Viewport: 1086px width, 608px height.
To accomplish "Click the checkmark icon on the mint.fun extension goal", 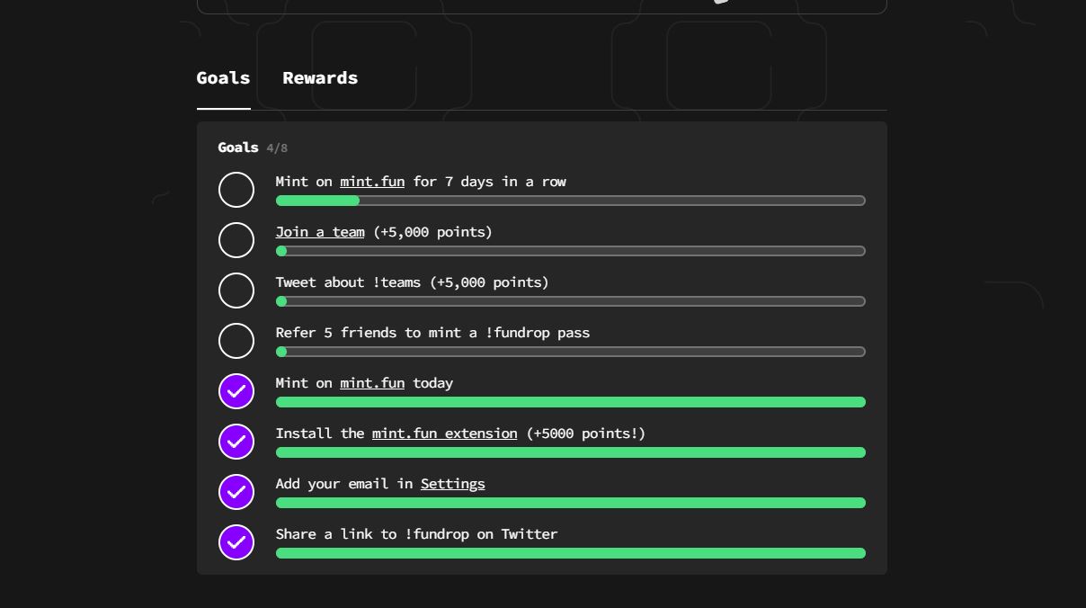I will [236, 442].
